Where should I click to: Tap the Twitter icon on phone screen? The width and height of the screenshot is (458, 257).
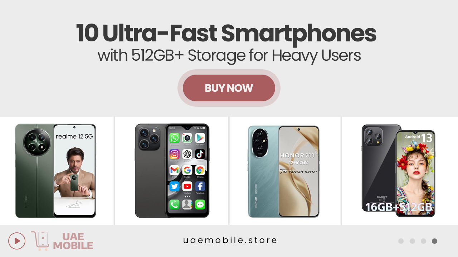click(x=174, y=186)
